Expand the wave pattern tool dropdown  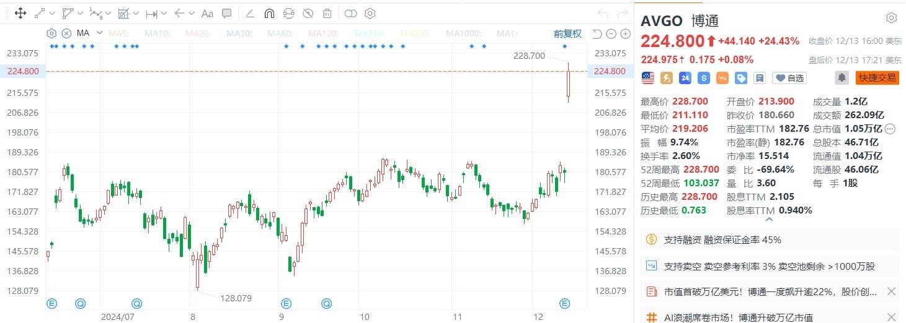point(108,13)
